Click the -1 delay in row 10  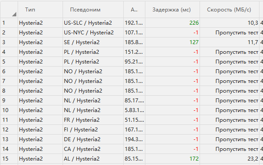(x=196, y=110)
